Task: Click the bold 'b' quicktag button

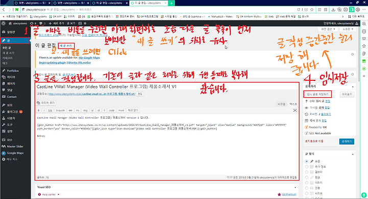Action: coord(39,110)
